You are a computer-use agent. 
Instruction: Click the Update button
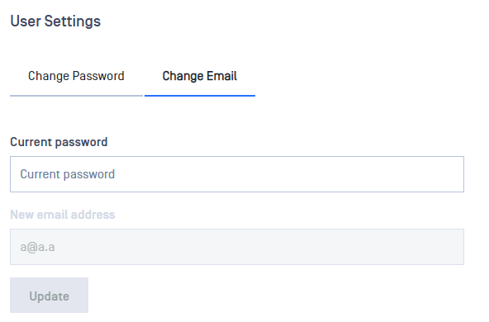pyautogui.click(x=49, y=296)
